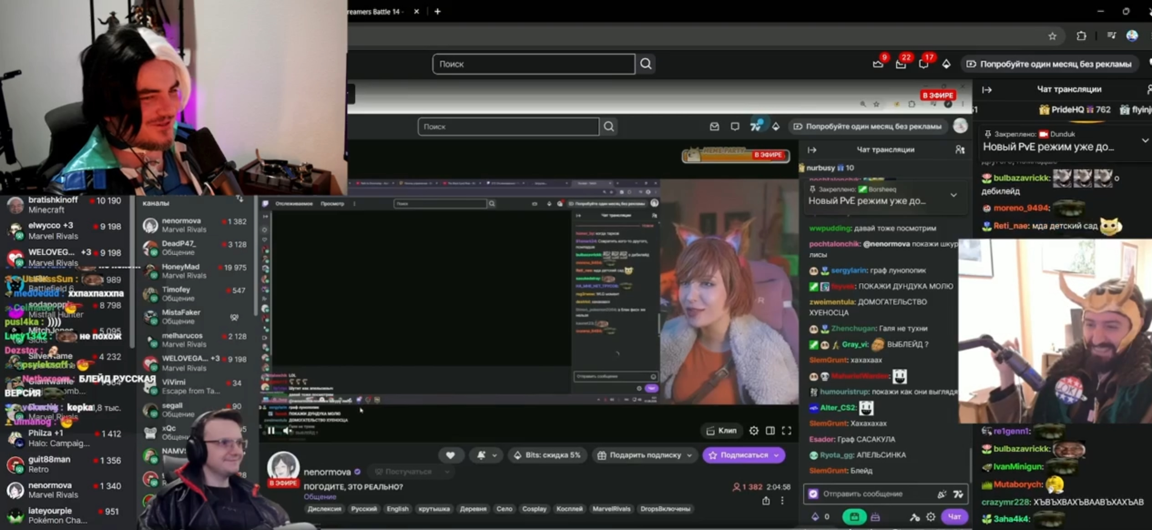The height and width of the screenshot is (530, 1152).
Task: Click Bits: скидка 5% button
Action: pyautogui.click(x=547, y=455)
